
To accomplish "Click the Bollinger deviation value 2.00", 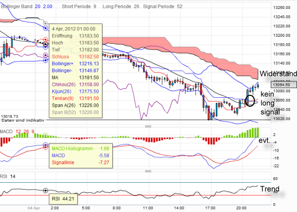I will tap(48, 6).
